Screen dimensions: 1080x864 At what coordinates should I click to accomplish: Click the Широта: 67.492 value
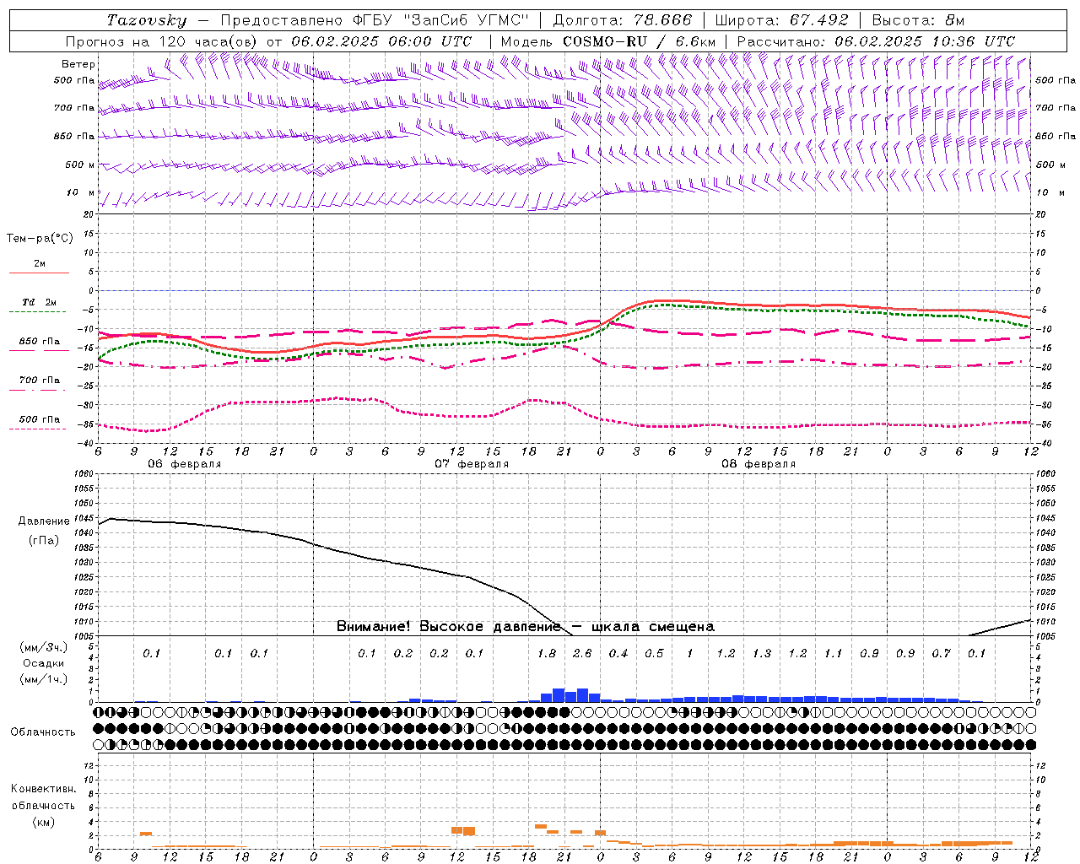click(781, 20)
